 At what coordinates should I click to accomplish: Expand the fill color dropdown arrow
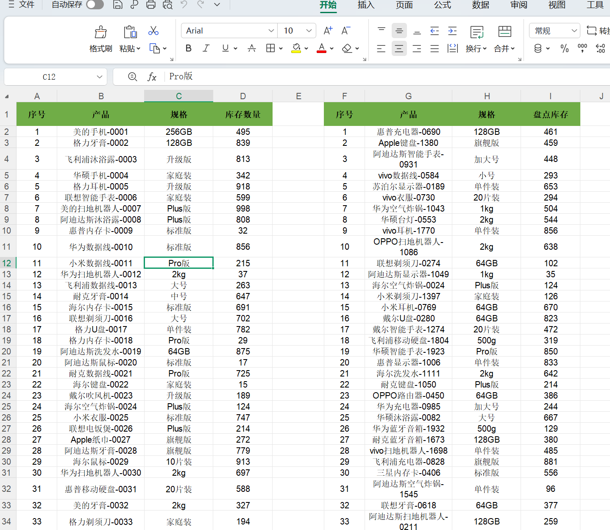click(306, 48)
